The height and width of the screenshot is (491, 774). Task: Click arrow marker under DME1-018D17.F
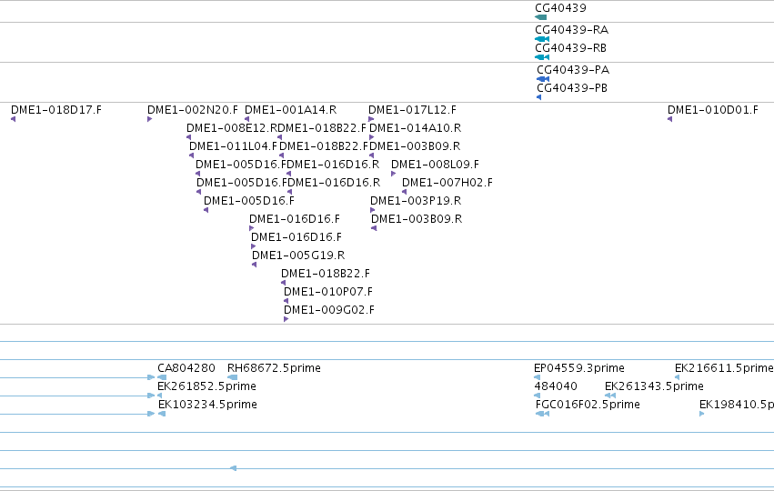click(x=14, y=119)
